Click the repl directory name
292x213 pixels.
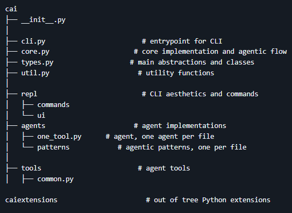coord(29,94)
